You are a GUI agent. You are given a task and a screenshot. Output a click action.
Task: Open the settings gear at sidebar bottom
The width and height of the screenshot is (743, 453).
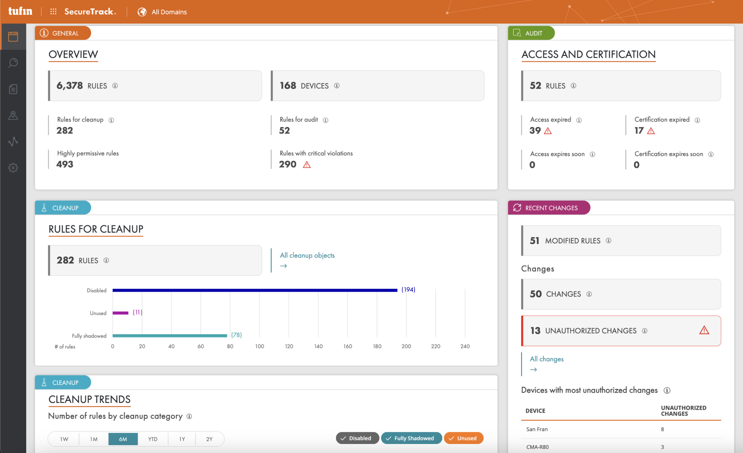point(13,168)
